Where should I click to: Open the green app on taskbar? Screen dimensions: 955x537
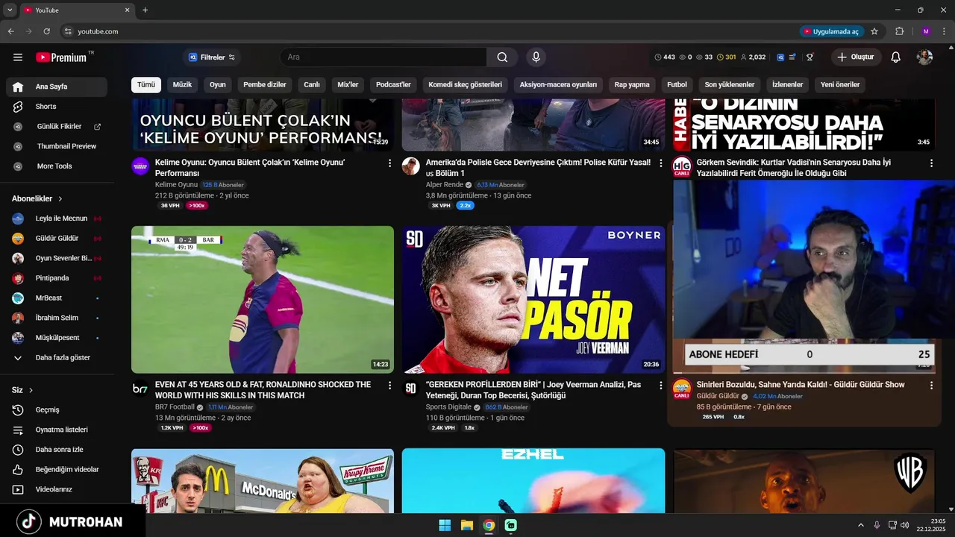click(510, 525)
